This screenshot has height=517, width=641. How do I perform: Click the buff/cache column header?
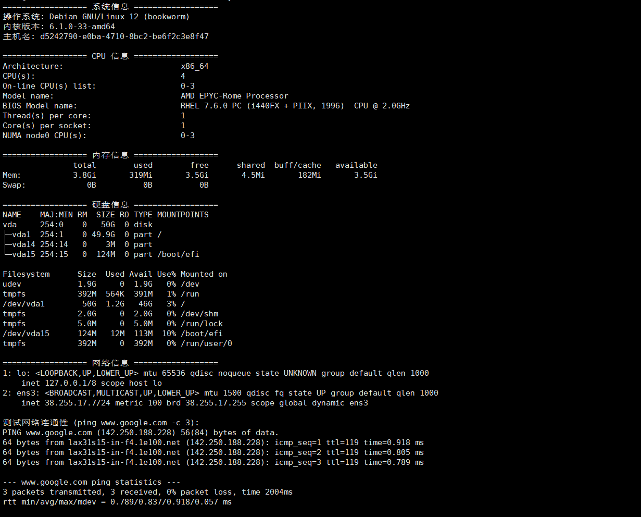click(x=298, y=165)
